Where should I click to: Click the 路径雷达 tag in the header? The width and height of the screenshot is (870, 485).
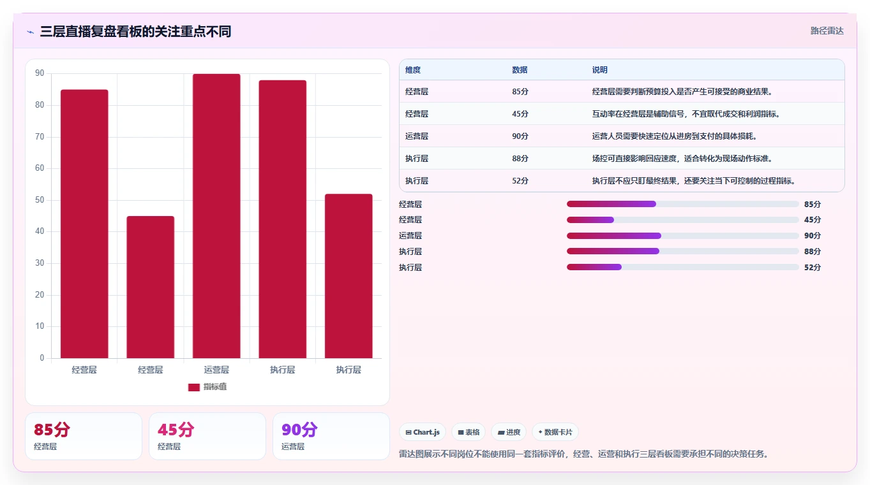point(827,31)
